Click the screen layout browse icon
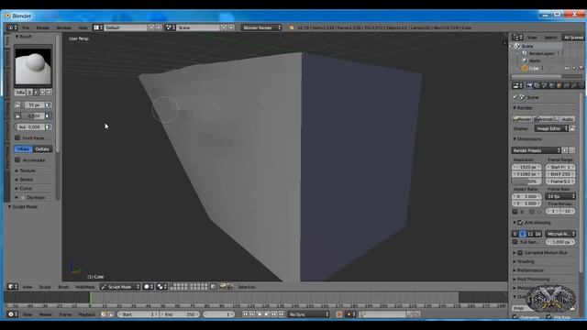 coord(98,27)
